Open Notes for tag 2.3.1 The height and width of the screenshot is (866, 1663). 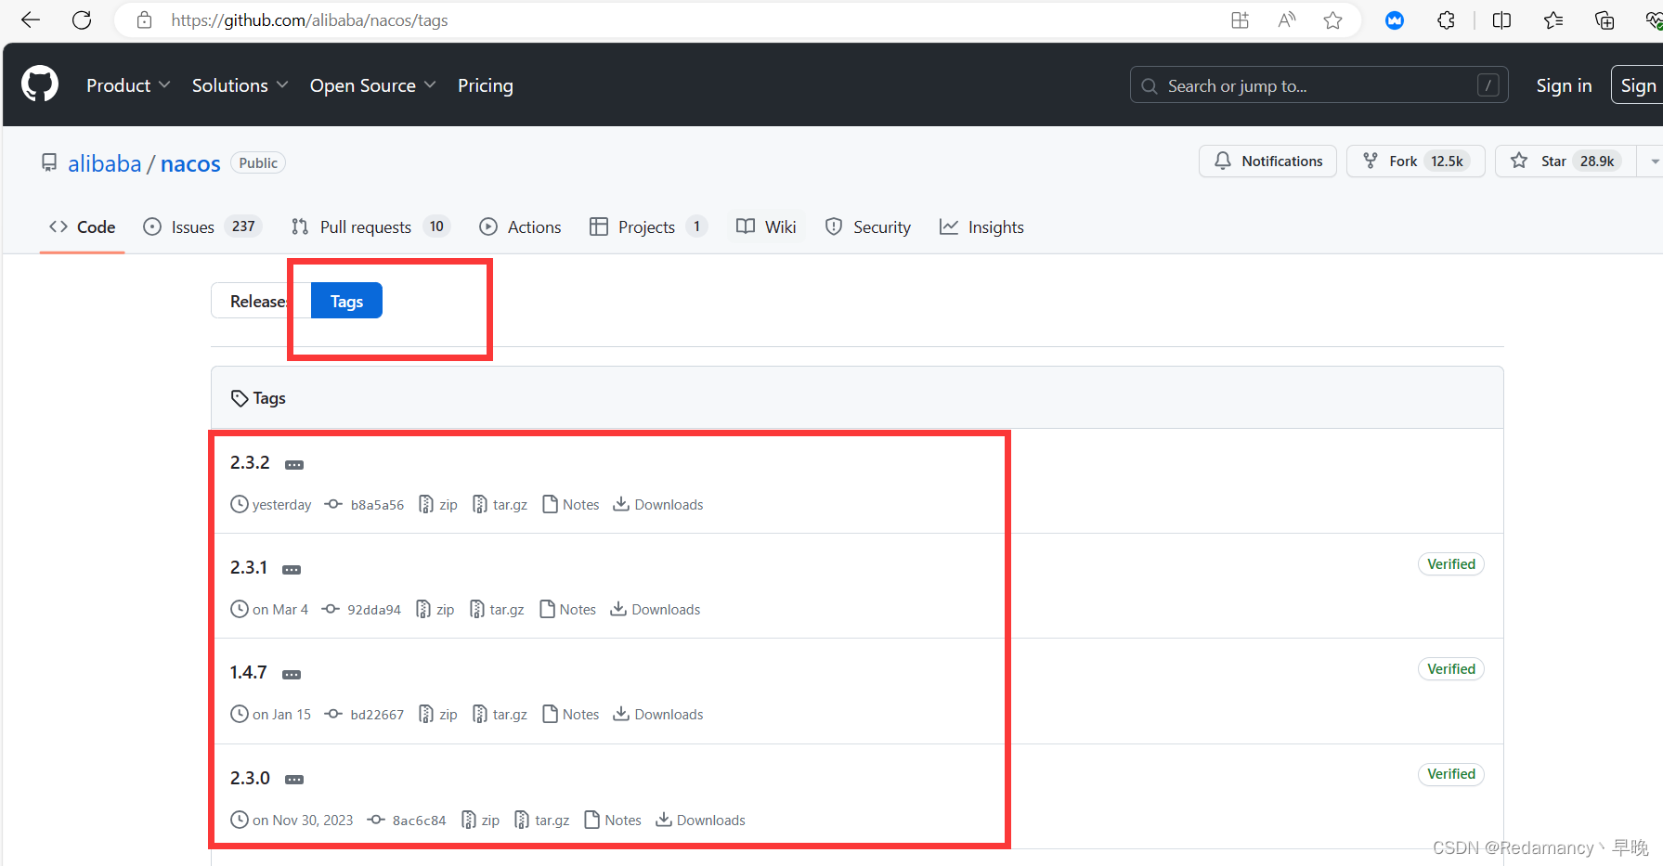tap(568, 610)
